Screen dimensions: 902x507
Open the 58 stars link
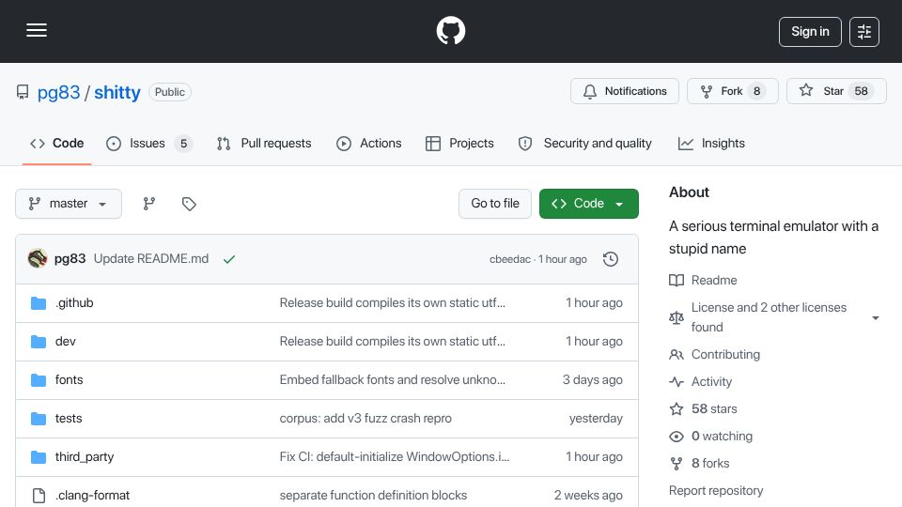(x=703, y=408)
